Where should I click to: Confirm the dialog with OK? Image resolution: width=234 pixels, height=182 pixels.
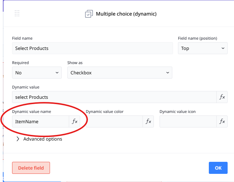pyautogui.click(x=218, y=168)
